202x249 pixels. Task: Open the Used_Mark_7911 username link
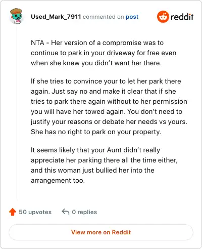click(x=56, y=17)
